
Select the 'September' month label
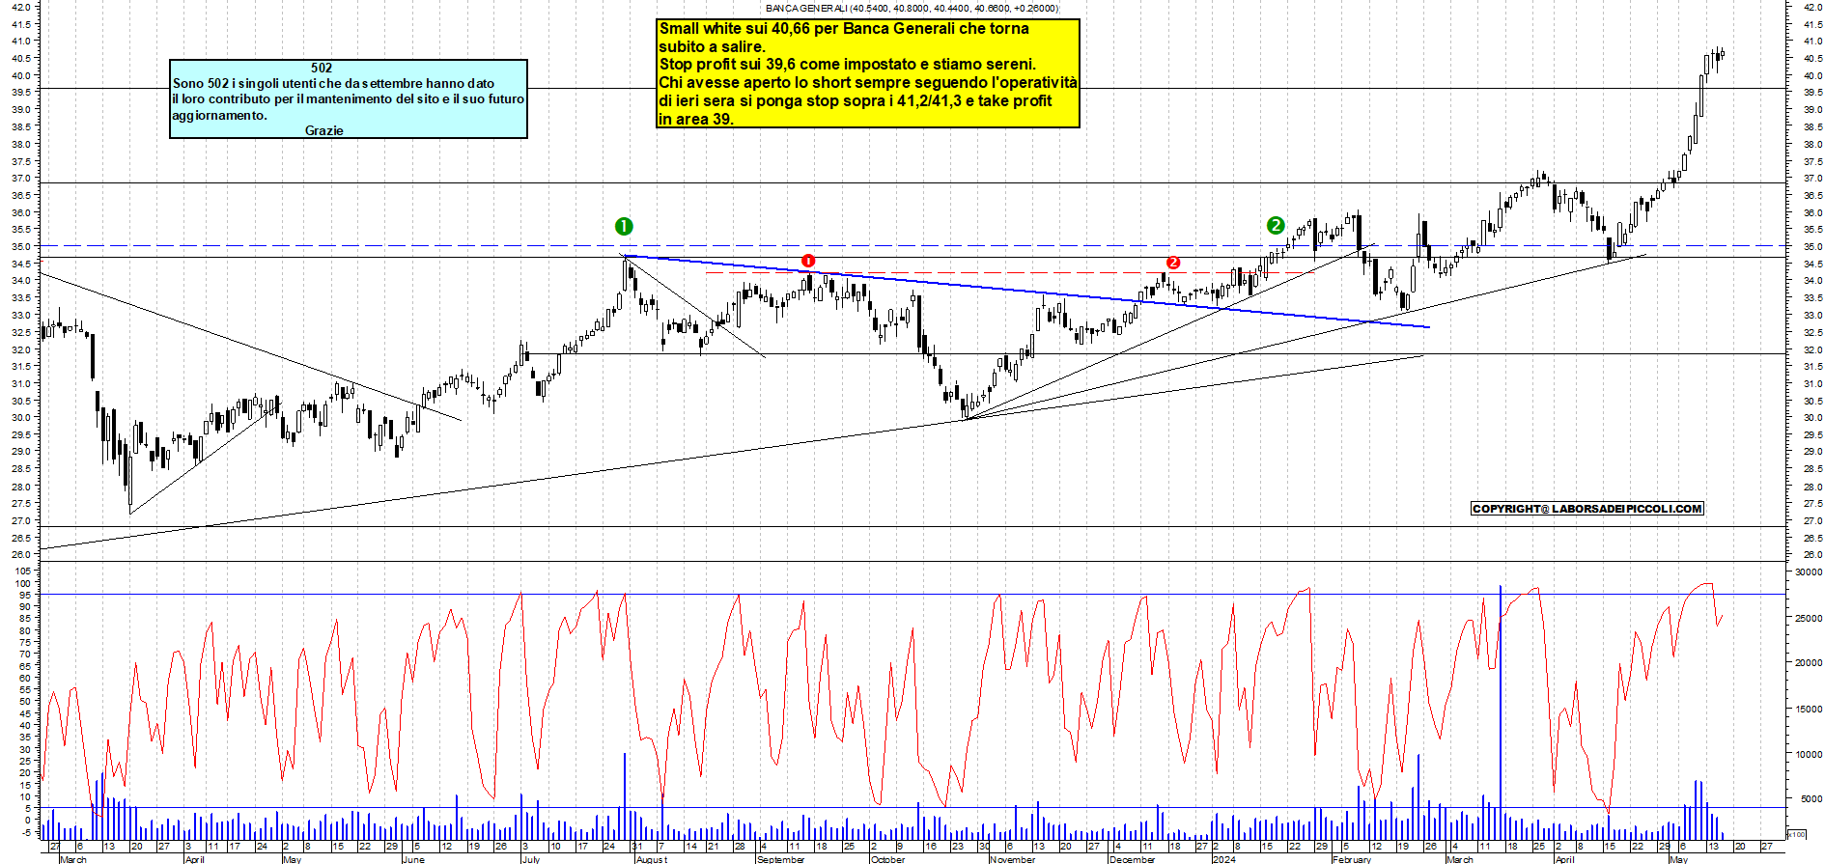pyautogui.click(x=781, y=858)
